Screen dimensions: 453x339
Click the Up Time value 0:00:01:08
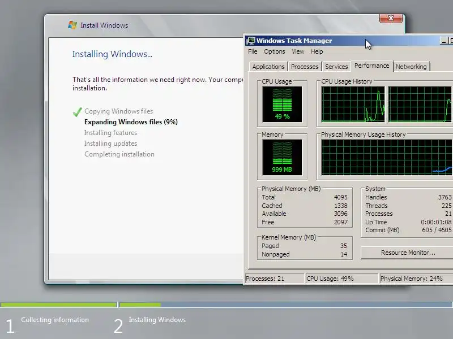pos(436,222)
